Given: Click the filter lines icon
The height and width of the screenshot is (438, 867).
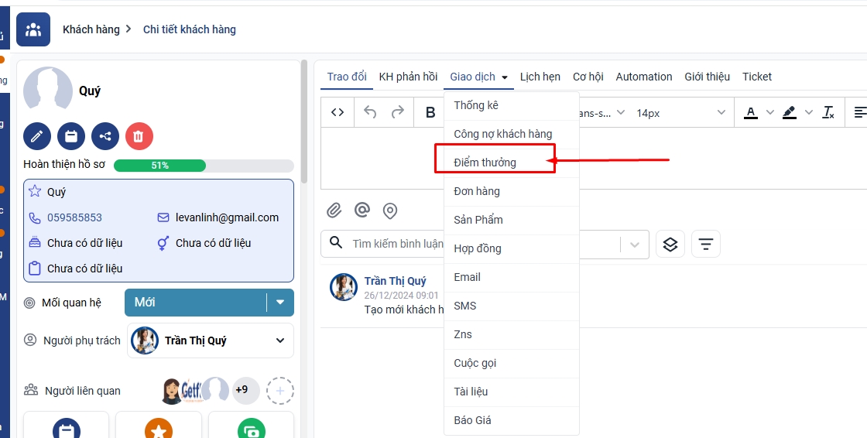Looking at the screenshot, I should pos(705,245).
